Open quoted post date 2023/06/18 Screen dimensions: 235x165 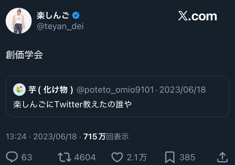(182, 90)
